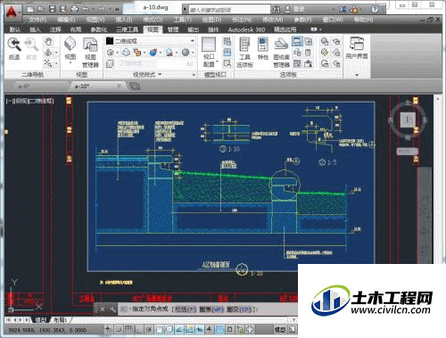Expand the Views button dropdown arrow
Image resolution: width=446 pixels, height=338 pixels.
pyautogui.click(x=70, y=62)
